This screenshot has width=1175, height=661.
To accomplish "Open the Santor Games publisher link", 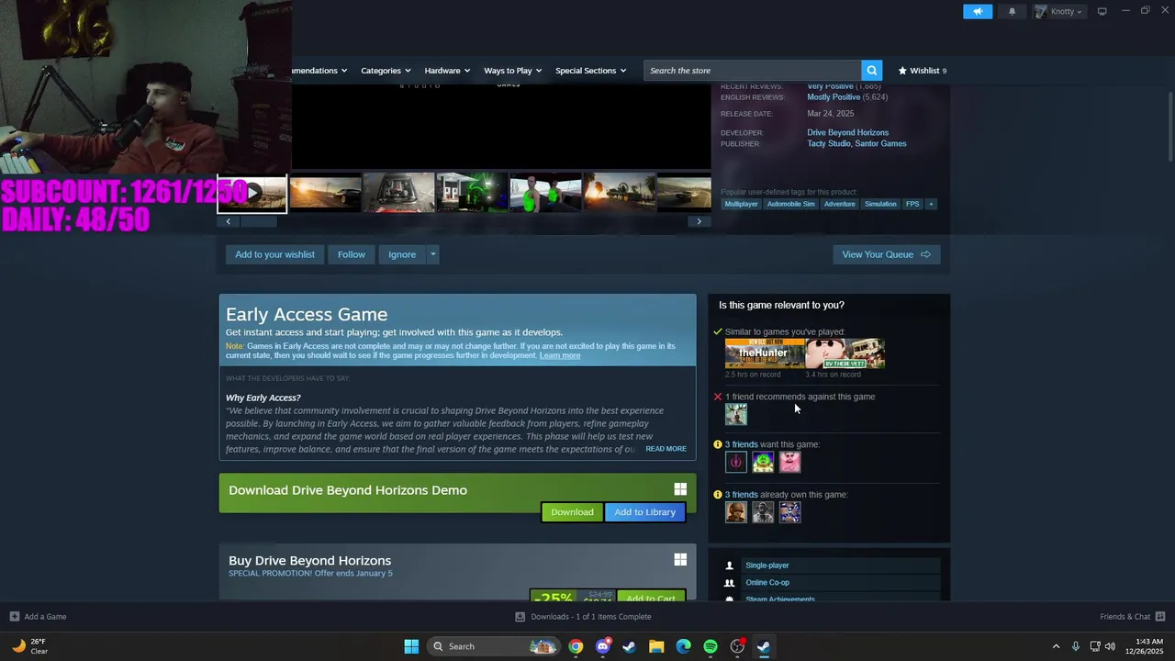I will coord(880,143).
